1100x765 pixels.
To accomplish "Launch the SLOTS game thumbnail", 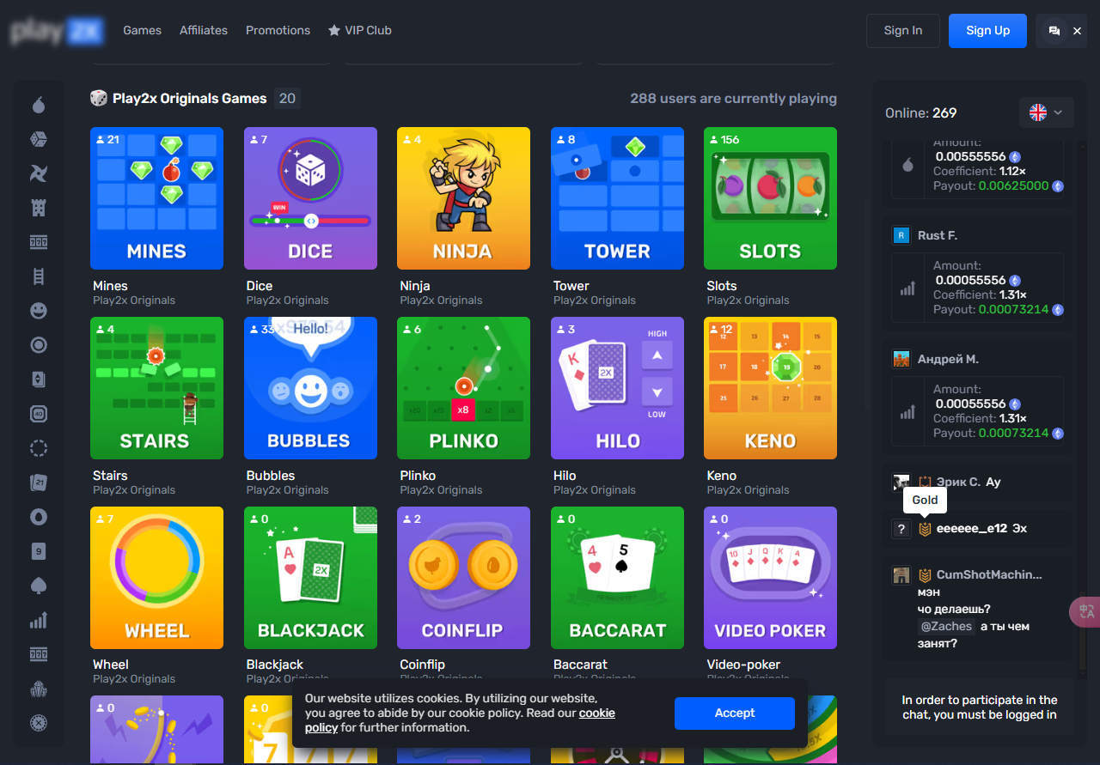I will [x=770, y=198].
